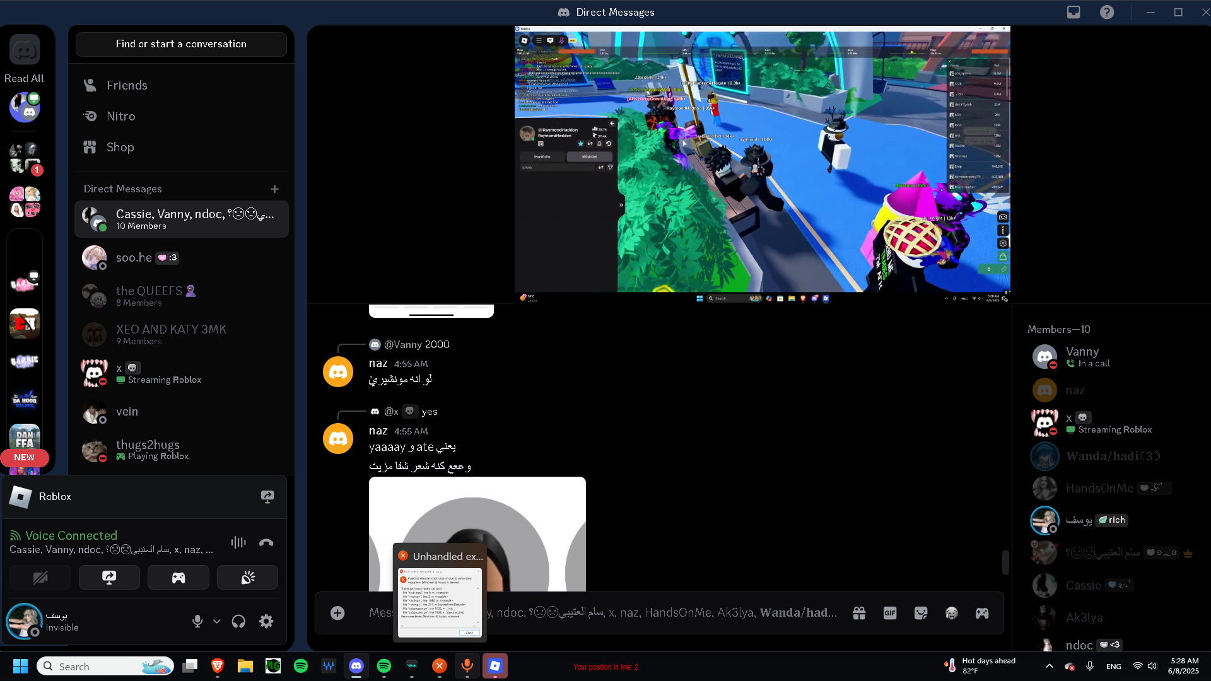This screenshot has width=1211, height=681.
Task: Toggle microphone mute in user panel
Action: (x=197, y=621)
